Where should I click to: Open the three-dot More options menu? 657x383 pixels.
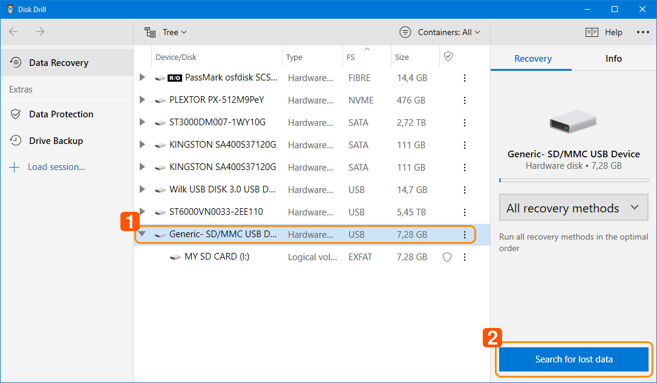[642, 31]
